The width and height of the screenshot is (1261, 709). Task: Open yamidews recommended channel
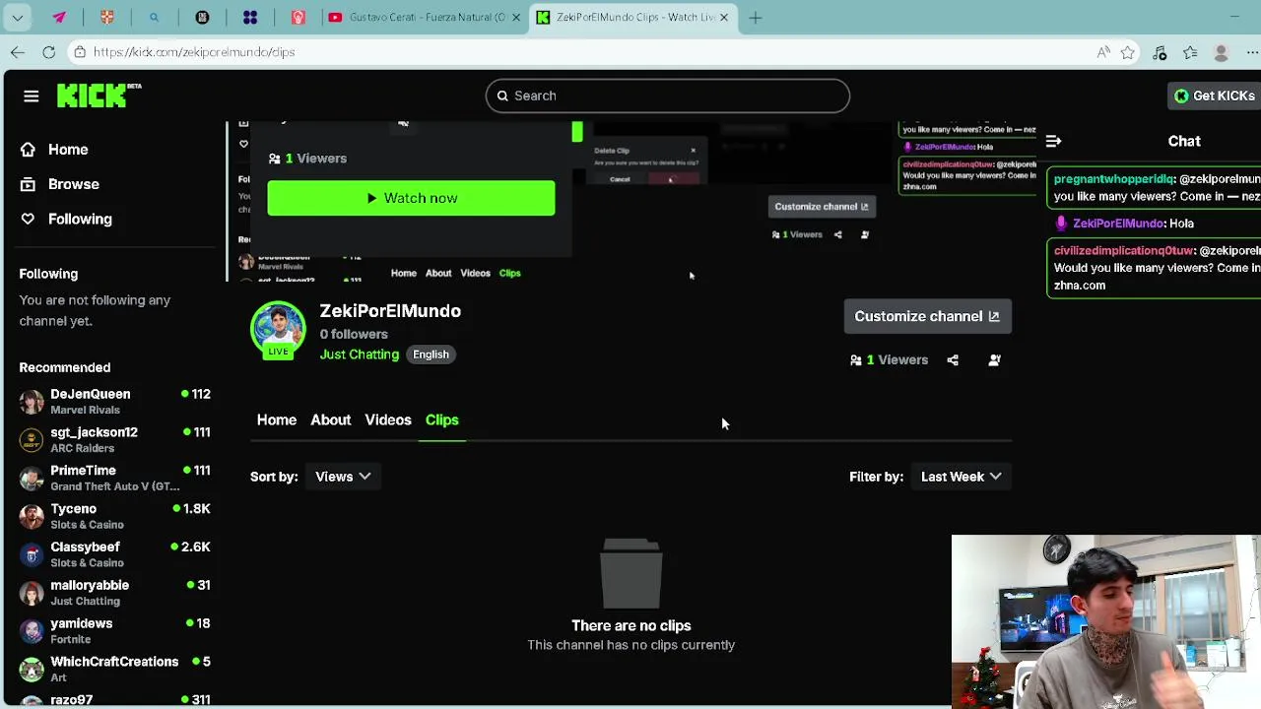(114, 630)
